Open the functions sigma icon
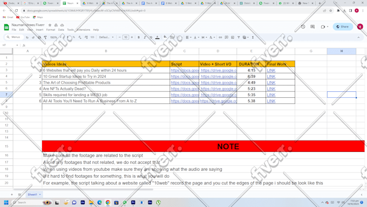Screen dimensions: 367x207 click(x=253, y=37)
